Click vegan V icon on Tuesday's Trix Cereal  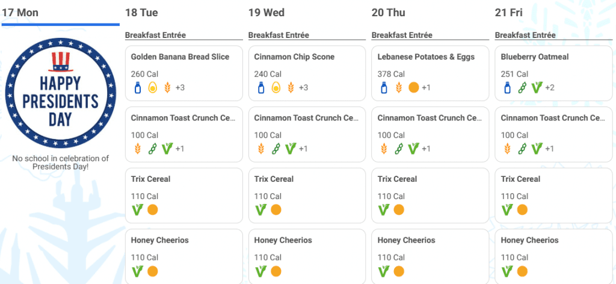(138, 210)
